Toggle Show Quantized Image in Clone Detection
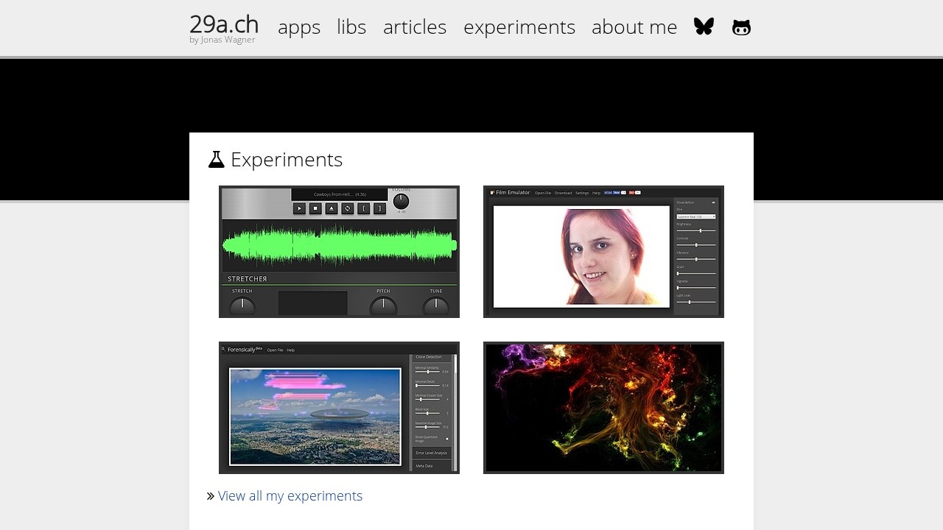This screenshot has width=943, height=530. pyautogui.click(x=446, y=438)
